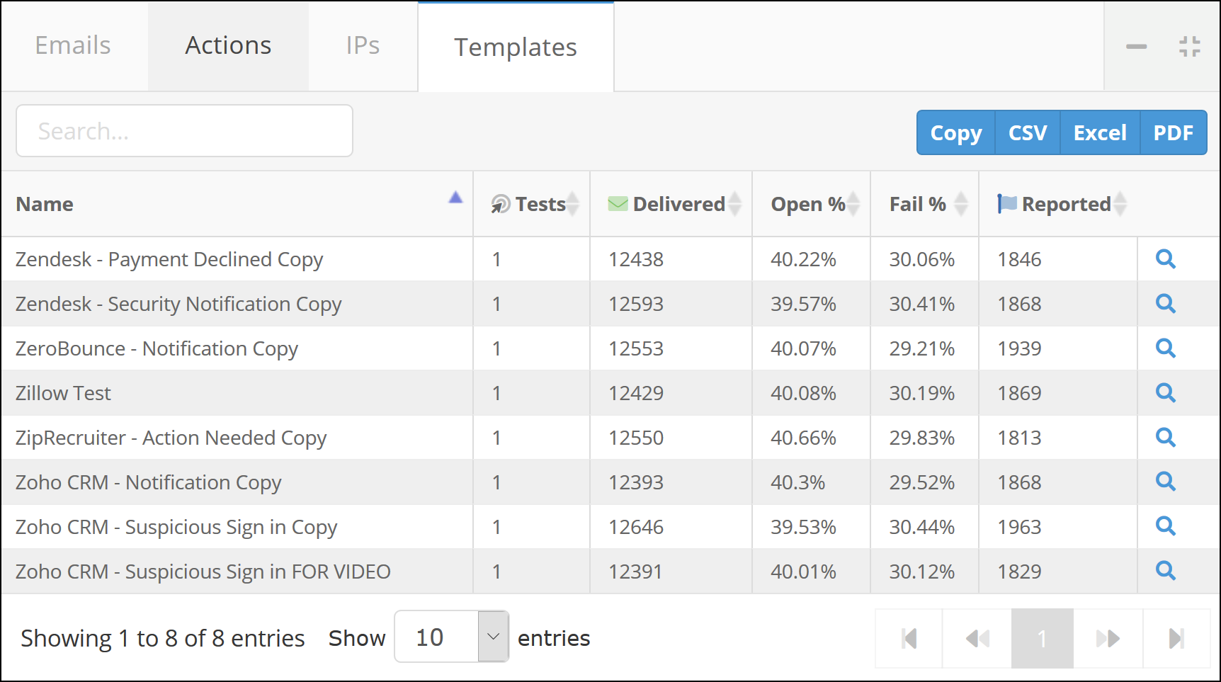Click fail rate 30.06%
1221x682 pixels.
click(921, 259)
